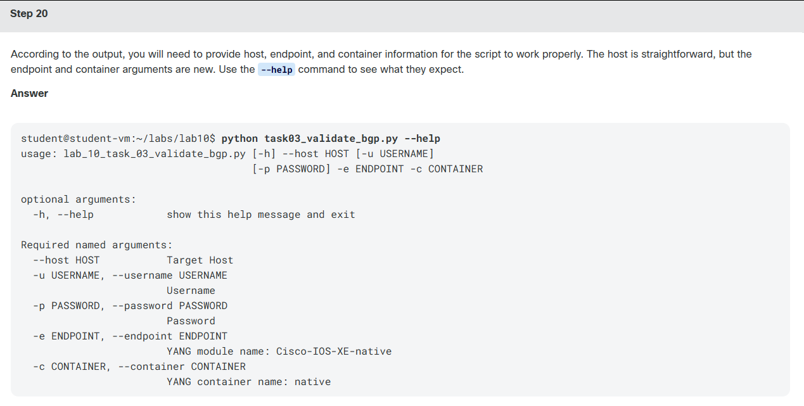Click 'YANG module name: Cisco-IOS-XE-native' text
This screenshot has width=804, height=406.
279,351
